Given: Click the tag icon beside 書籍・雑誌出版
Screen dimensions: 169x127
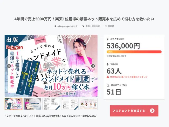Looking at the screenshot, I should (83, 26).
